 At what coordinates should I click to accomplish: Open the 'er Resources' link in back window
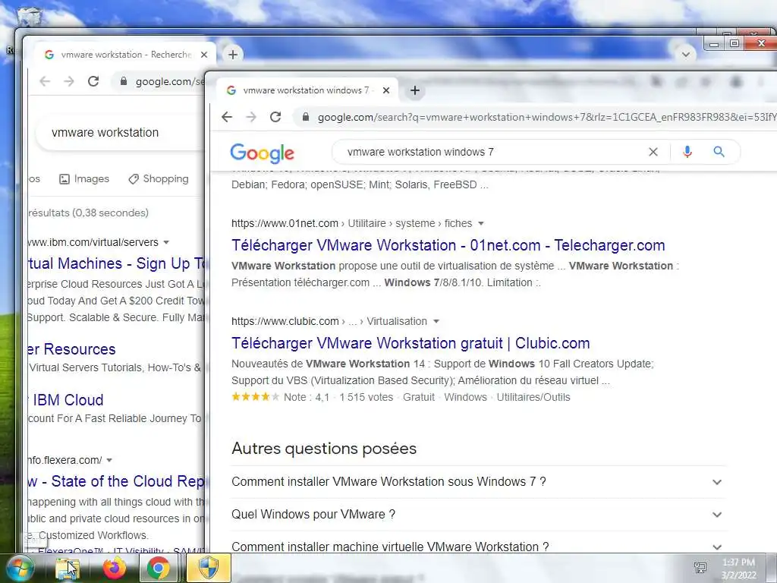coord(72,349)
